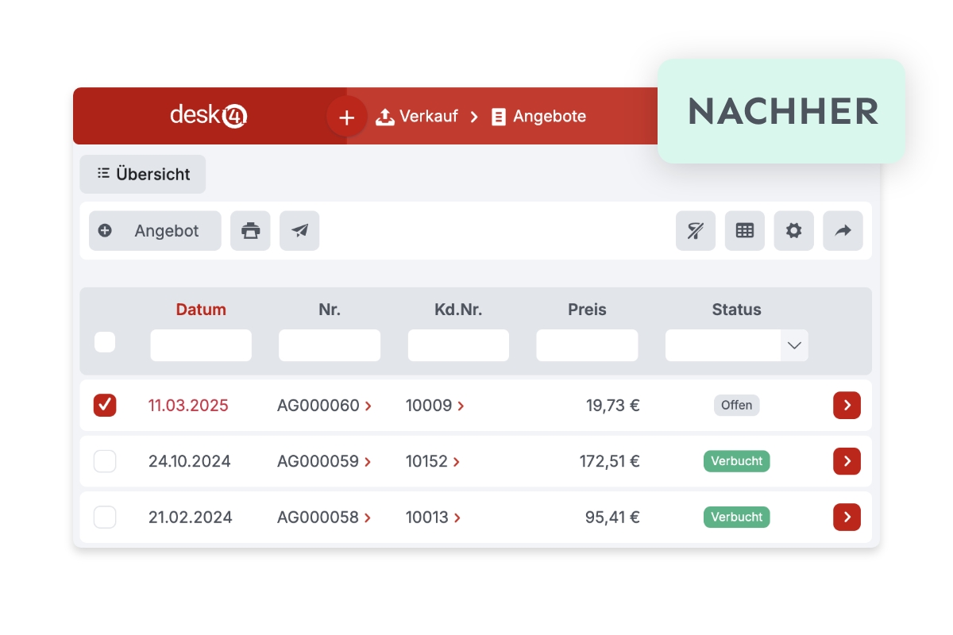The image size is (953, 635).
Task: Sort by the Datum column header
Action: (201, 310)
